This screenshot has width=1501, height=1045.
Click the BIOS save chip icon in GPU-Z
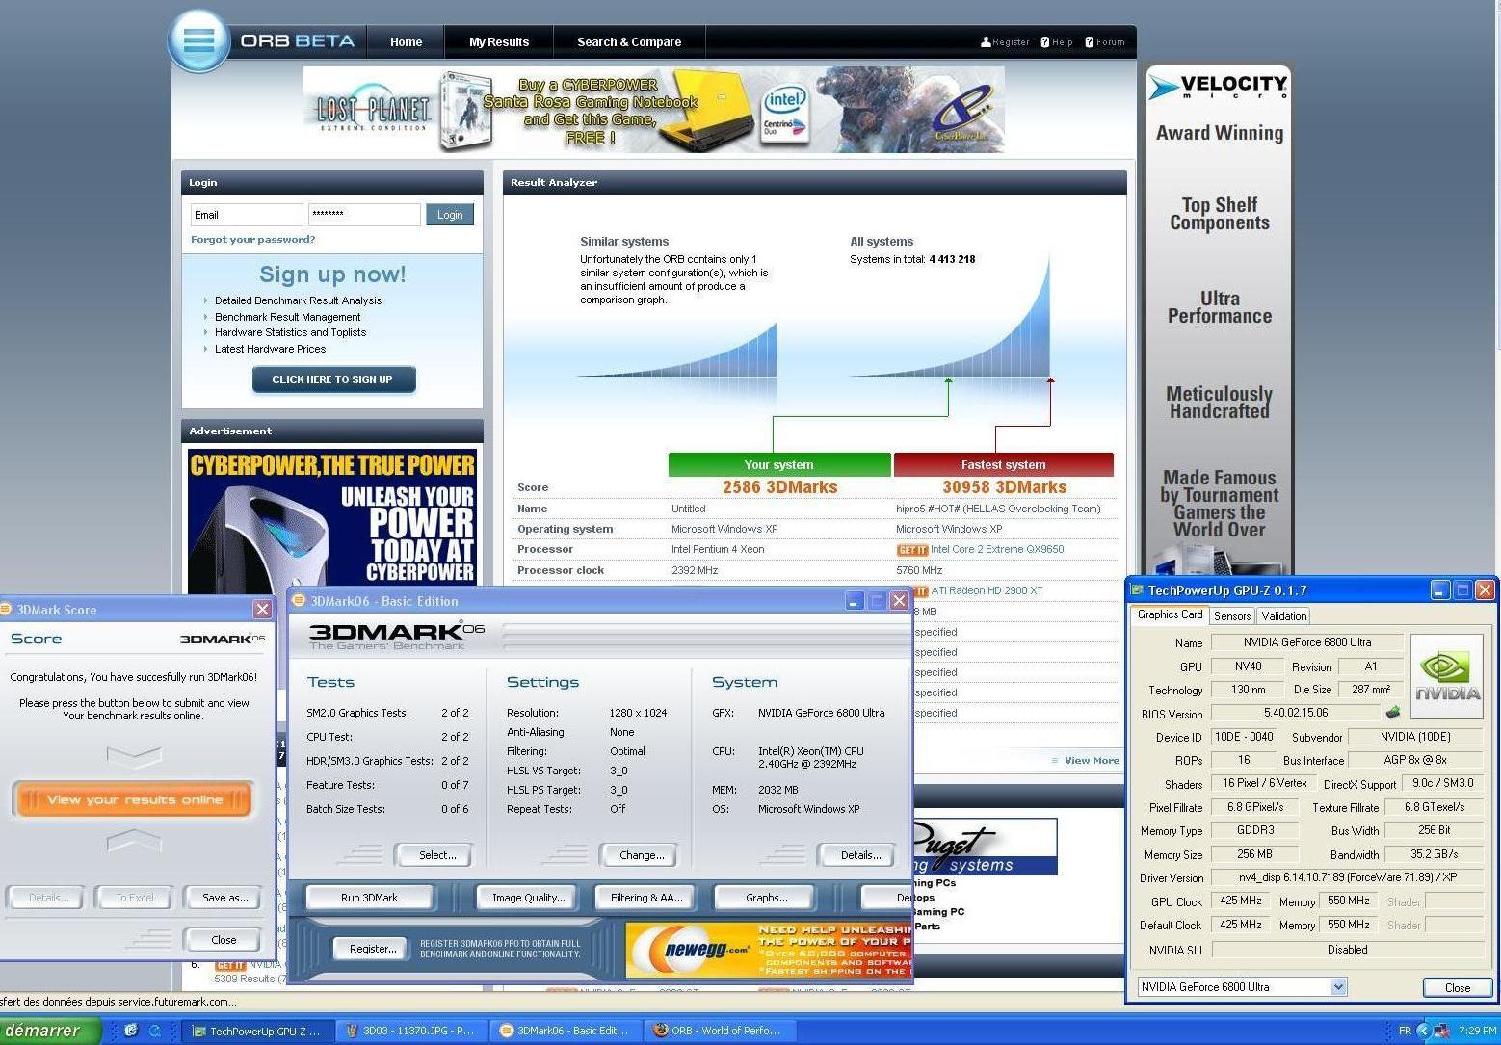pyautogui.click(x=1392, y=713)
